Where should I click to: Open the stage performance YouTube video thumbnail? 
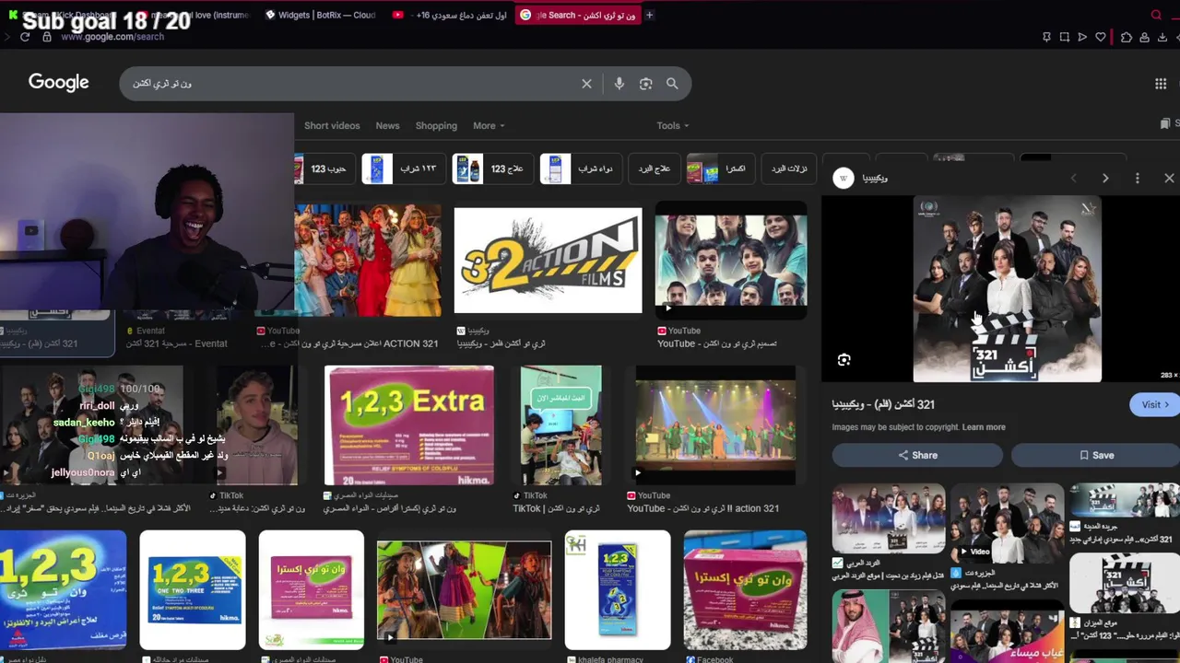pyautogui.click(x=714, y=425)
